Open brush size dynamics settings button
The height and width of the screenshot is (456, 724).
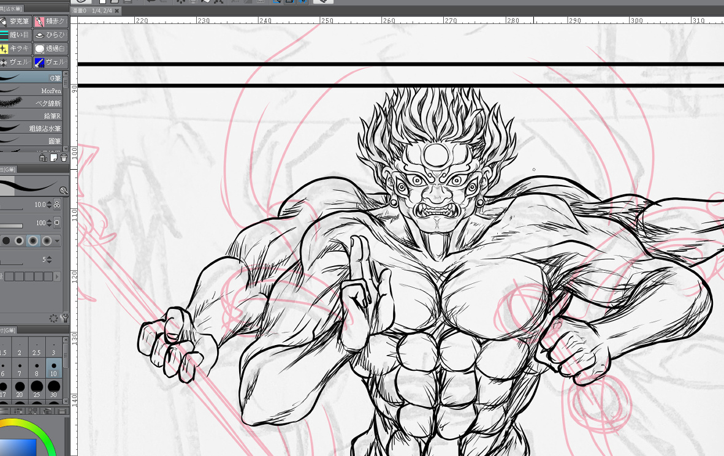point(57,204)
